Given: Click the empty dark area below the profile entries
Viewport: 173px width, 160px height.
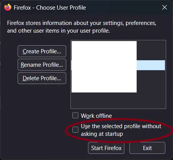Looking at the screenshot, I should [118, 101].
